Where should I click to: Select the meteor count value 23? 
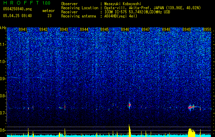click(x=50, y=16)
